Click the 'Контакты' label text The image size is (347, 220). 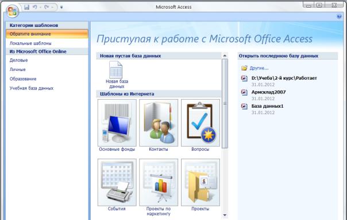pos(159,149)
